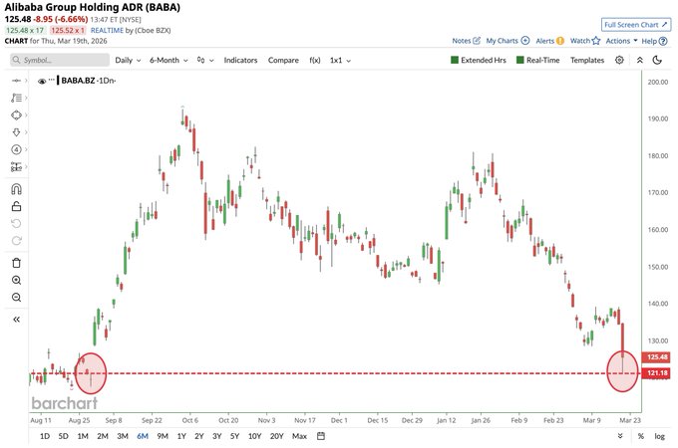The image size is (678, 448).
Task: Open the Daily frequency dropdown
Action: click(128, 60)
